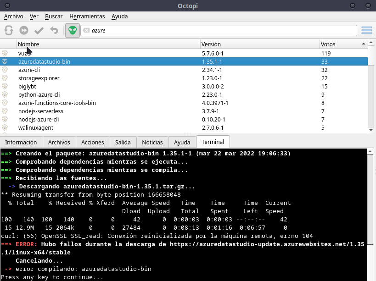This screenshot has width=376, height=281.
Task: Click the system upgrade forward-arrow icon
Action: click(24, 30)
